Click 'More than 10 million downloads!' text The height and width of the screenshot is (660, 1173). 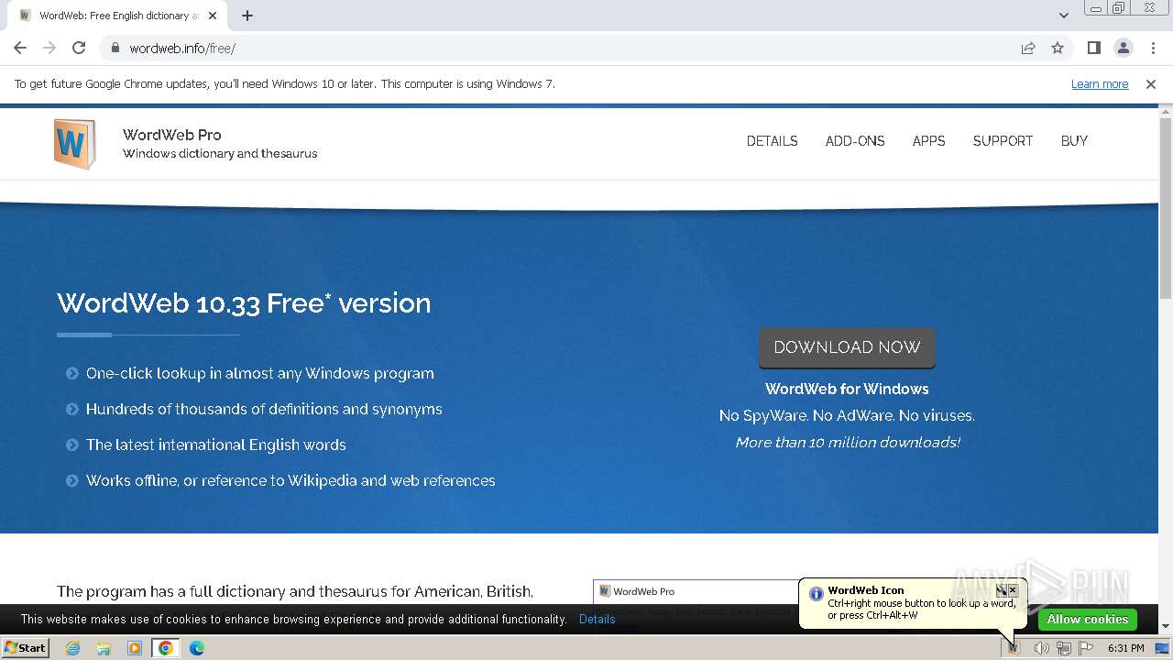point(848,443)
